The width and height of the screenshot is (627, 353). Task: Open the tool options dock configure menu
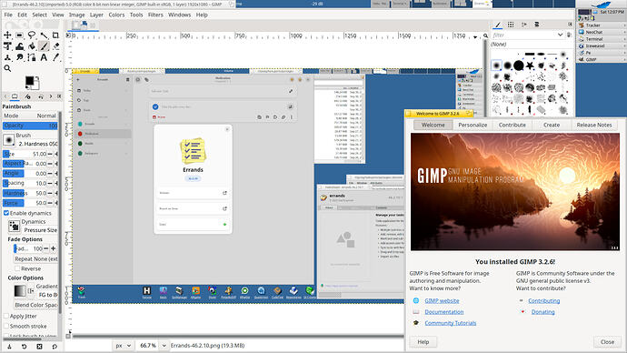tap(59, 96)
